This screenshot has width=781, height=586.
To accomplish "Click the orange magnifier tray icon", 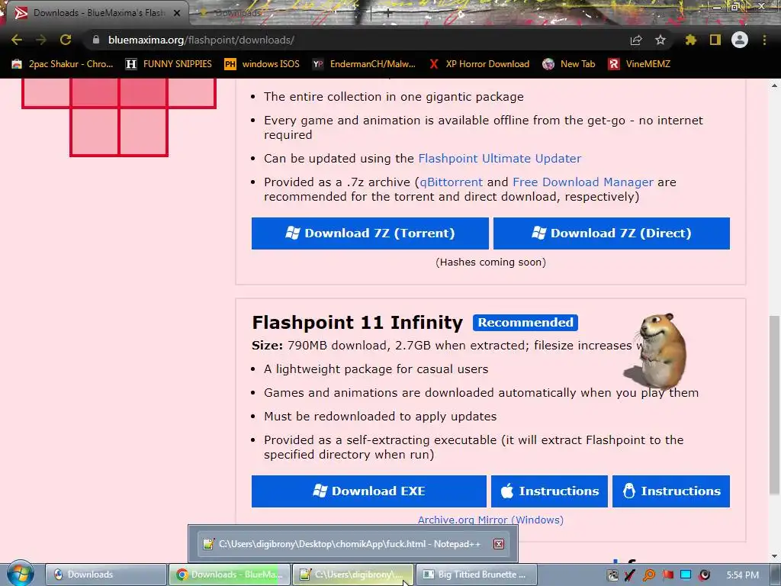I will (x=648, y=575).
